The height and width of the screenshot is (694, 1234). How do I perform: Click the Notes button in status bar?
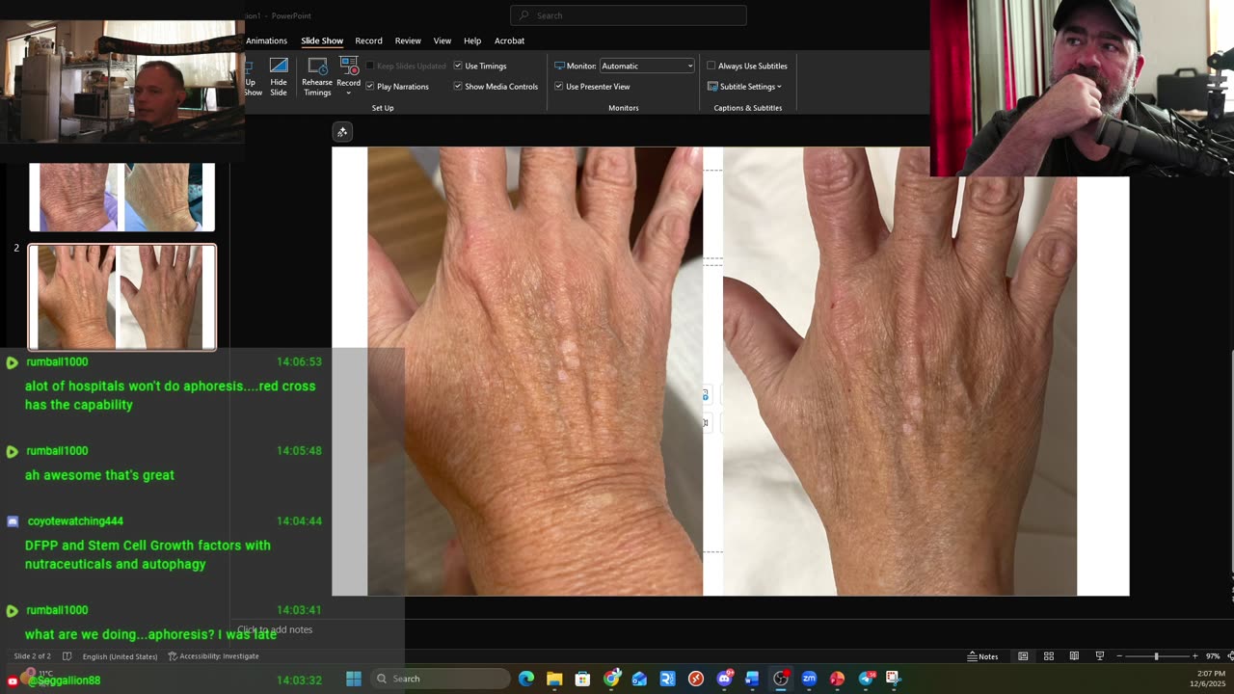click(x=983, y=656)
